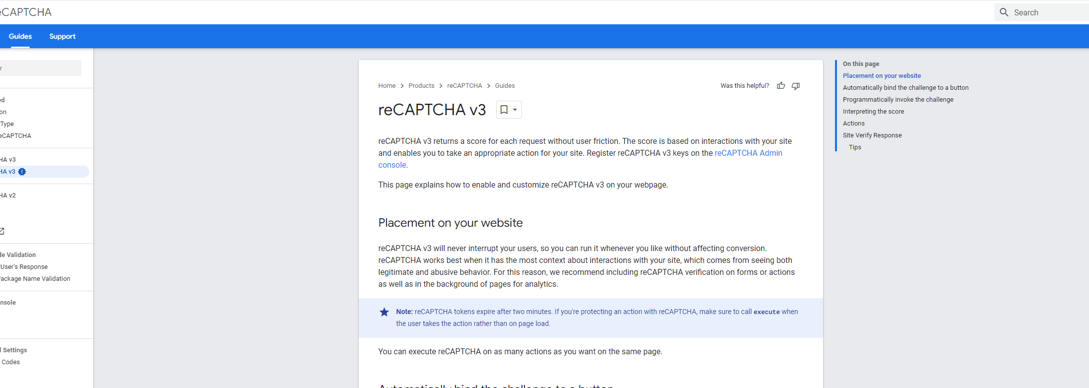
Task: Jump to Programmatically invoke the challenge section
Action: (898, 100)
